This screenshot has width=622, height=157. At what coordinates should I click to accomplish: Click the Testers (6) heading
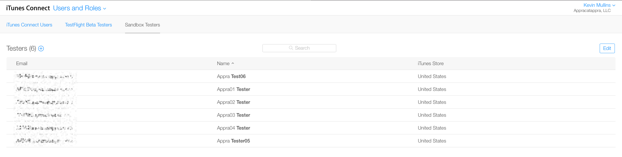[21, 48]
